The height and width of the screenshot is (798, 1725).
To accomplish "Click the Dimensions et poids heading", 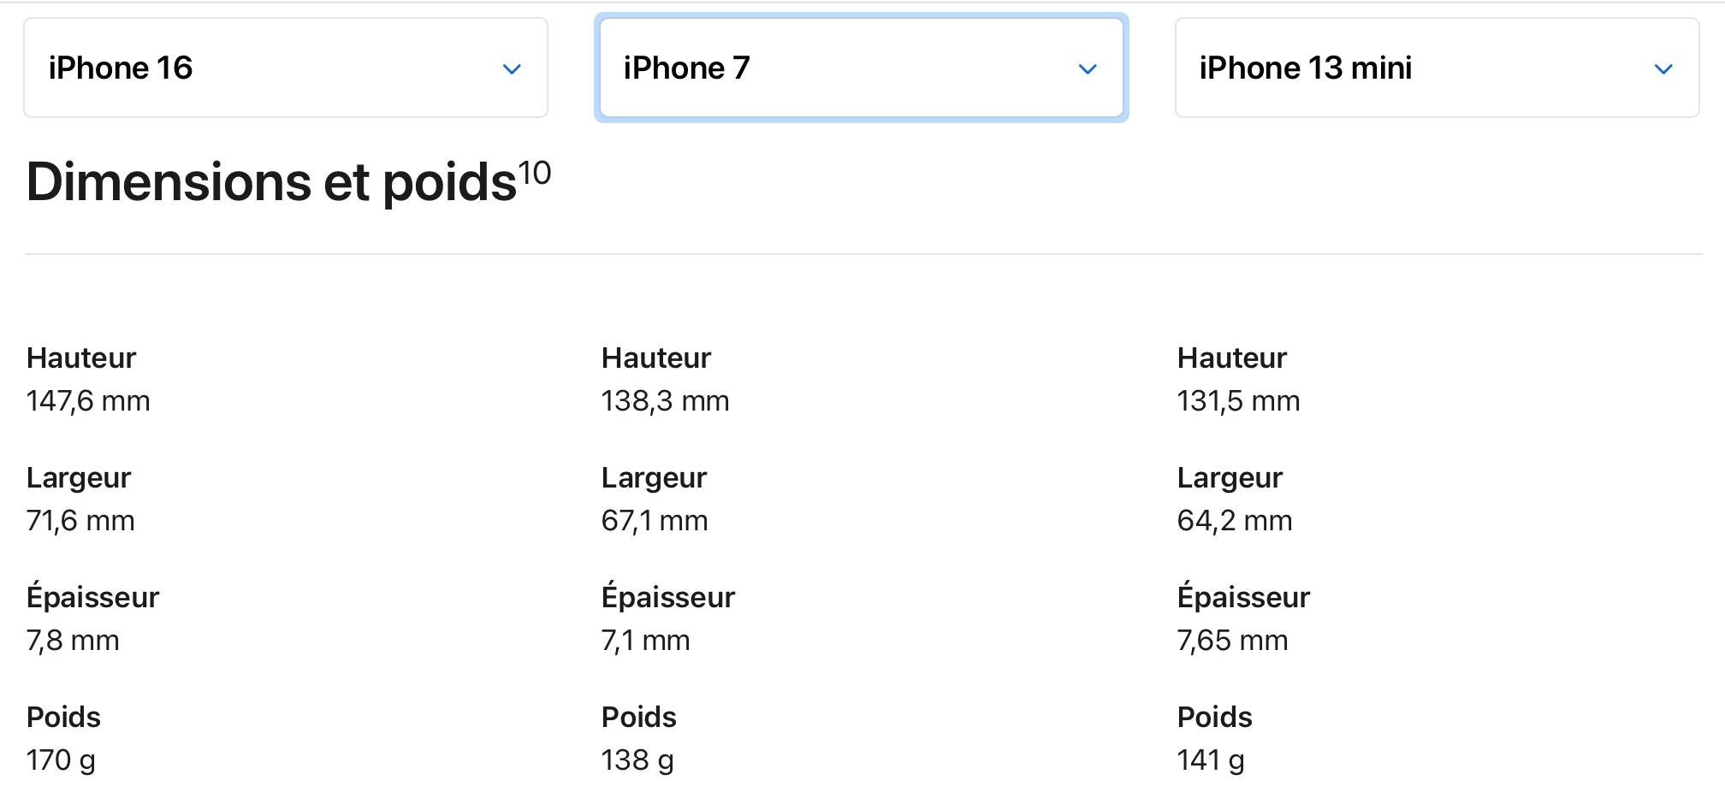I will point(271,182).
